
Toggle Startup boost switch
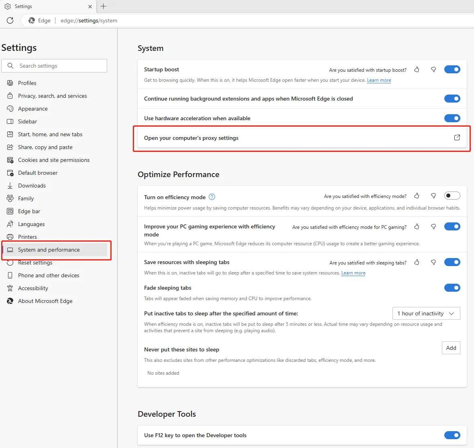pos(452,69)
